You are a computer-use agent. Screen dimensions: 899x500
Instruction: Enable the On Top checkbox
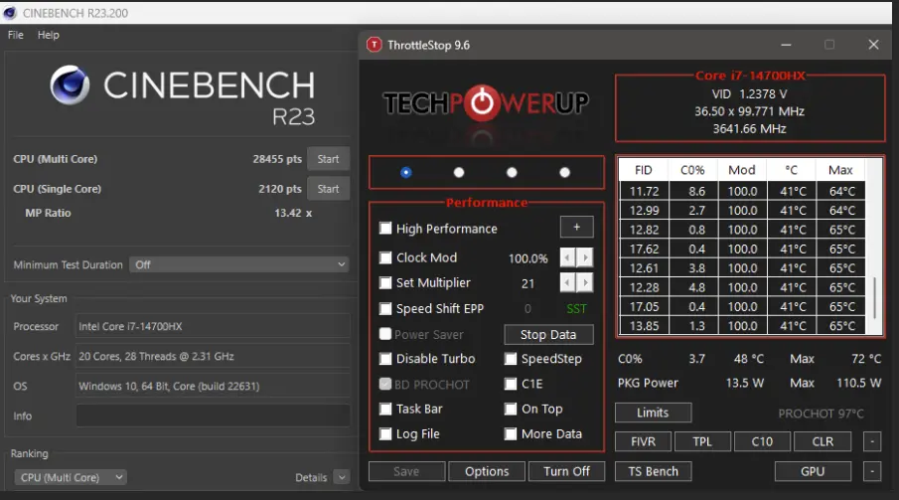511,409
